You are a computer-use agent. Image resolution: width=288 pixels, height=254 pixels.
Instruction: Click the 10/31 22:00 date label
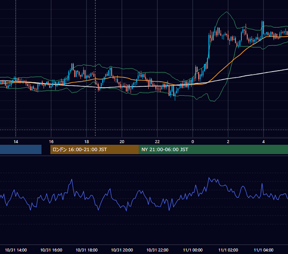pyautogui.click(x=157, y=250)
